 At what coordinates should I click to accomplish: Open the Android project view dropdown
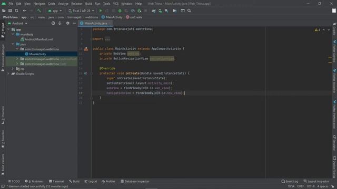pos(17,23)
